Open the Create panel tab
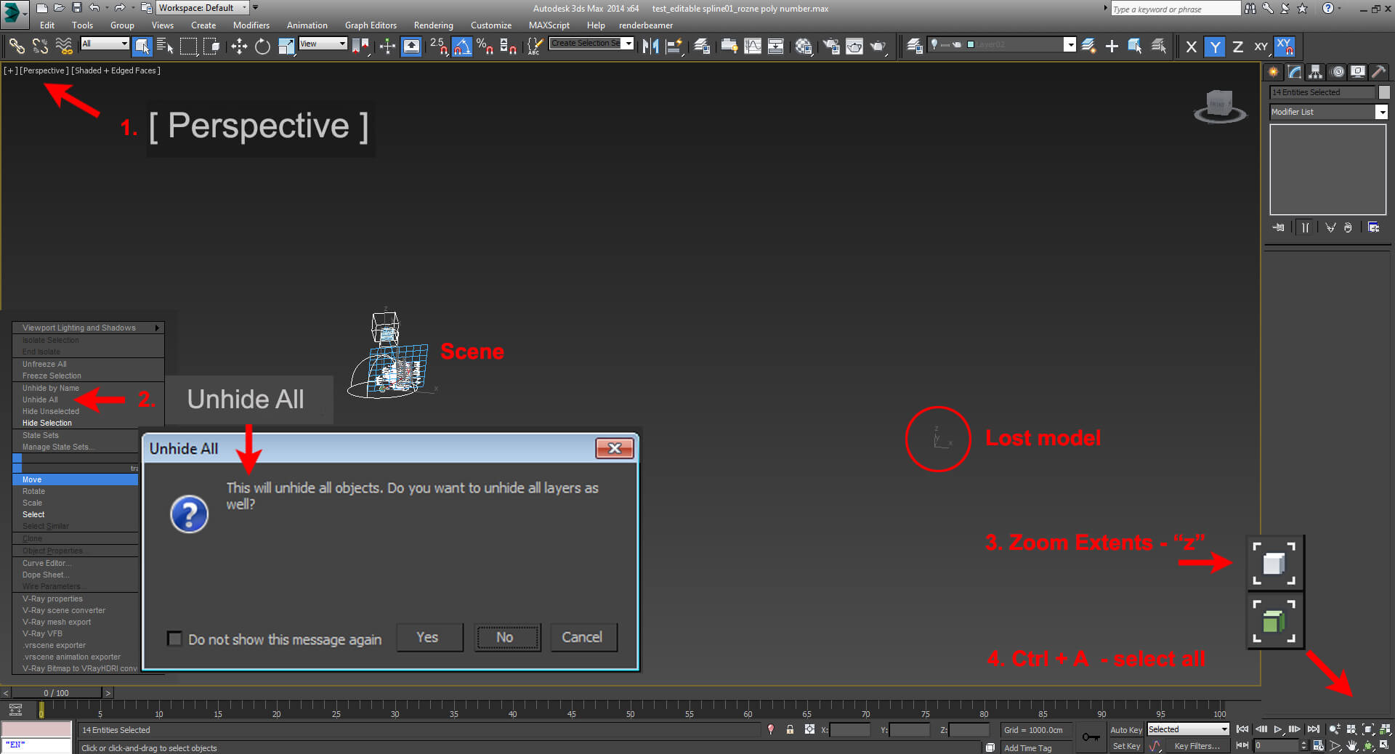 pos(1273,72)
